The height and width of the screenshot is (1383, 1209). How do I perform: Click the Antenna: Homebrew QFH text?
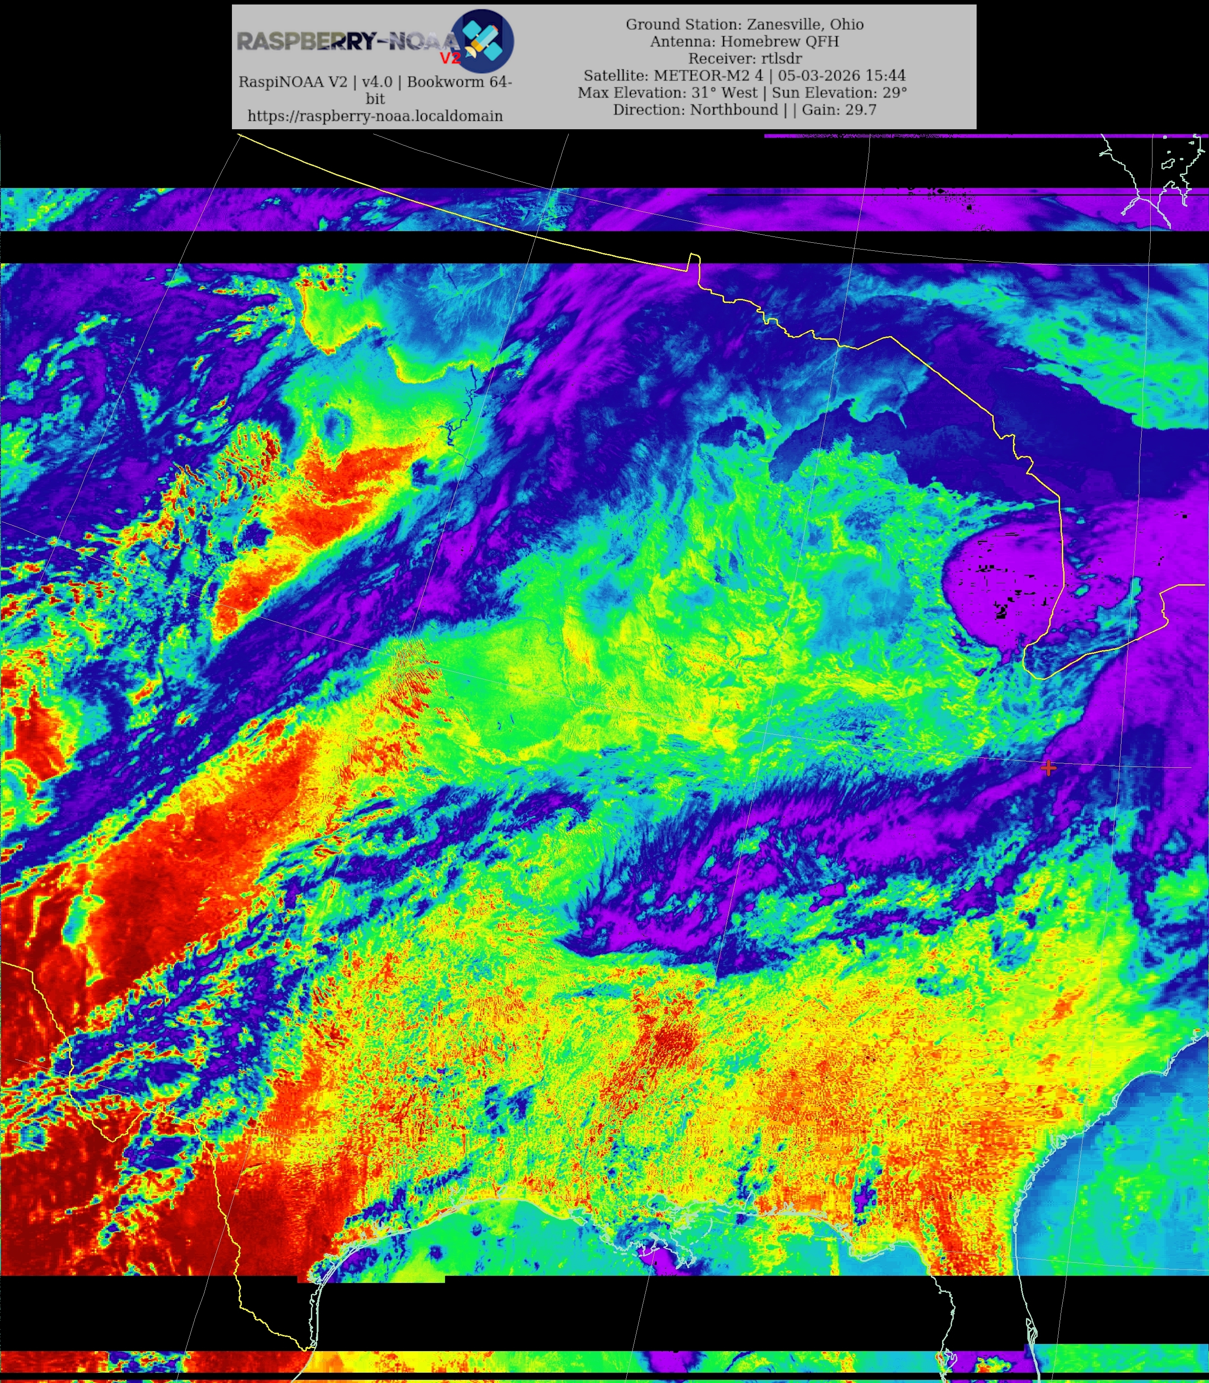pyautogui.click(x=744, y=41)
